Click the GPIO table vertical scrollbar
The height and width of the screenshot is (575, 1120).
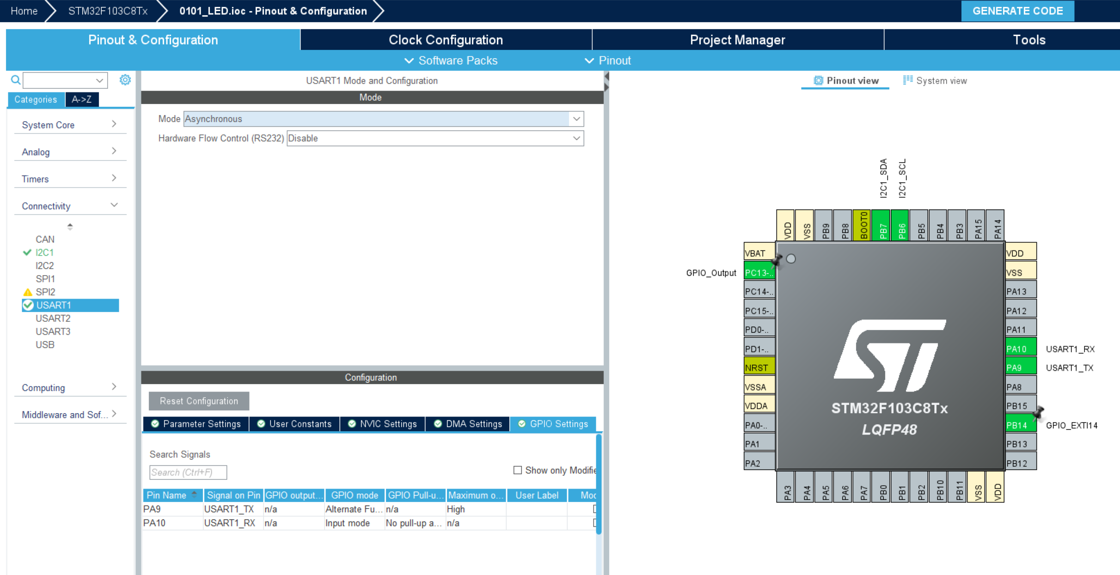tap(599, 484)
